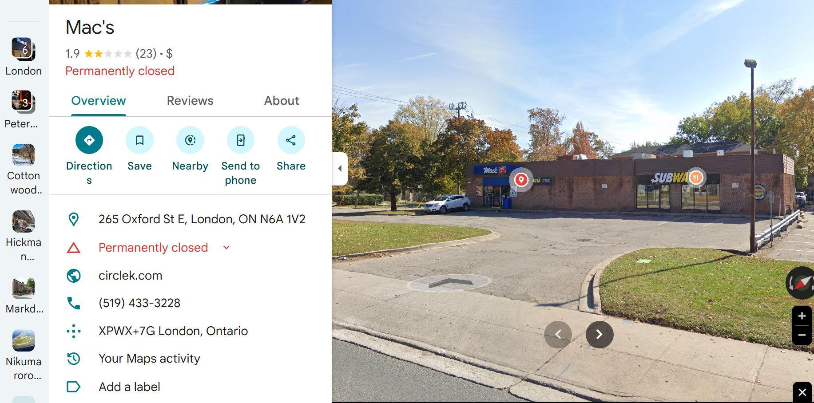The width and height of the screenshot is (814, 403).
Task: Collapse the side panel arrow
Action: pos(340,168)
